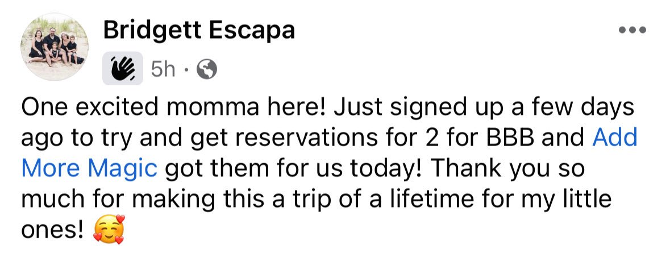The image size is (670, 257).
Task: Click the waving hand new-member badge
Action: pyautogui.click(x=123, y=68)
